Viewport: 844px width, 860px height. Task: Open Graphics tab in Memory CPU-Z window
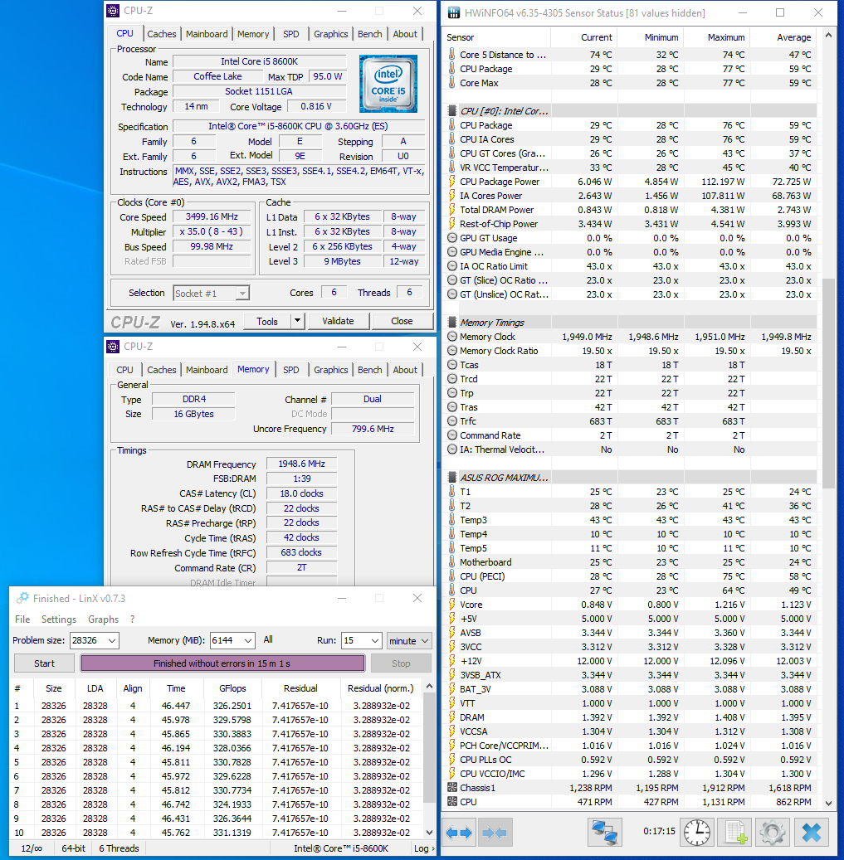coord(330,370)
